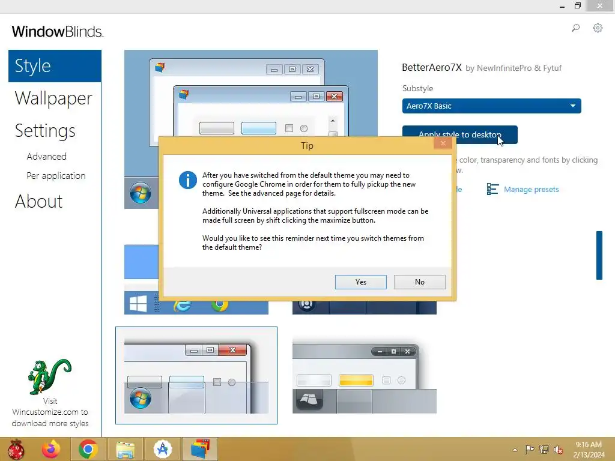The image size is (615, 461).
Task: Open the Manage presets link
Action: [531, 189]
